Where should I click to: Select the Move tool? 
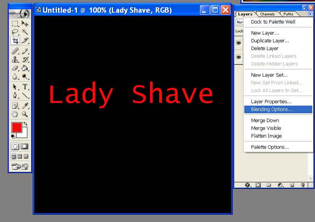coord(25,24)
